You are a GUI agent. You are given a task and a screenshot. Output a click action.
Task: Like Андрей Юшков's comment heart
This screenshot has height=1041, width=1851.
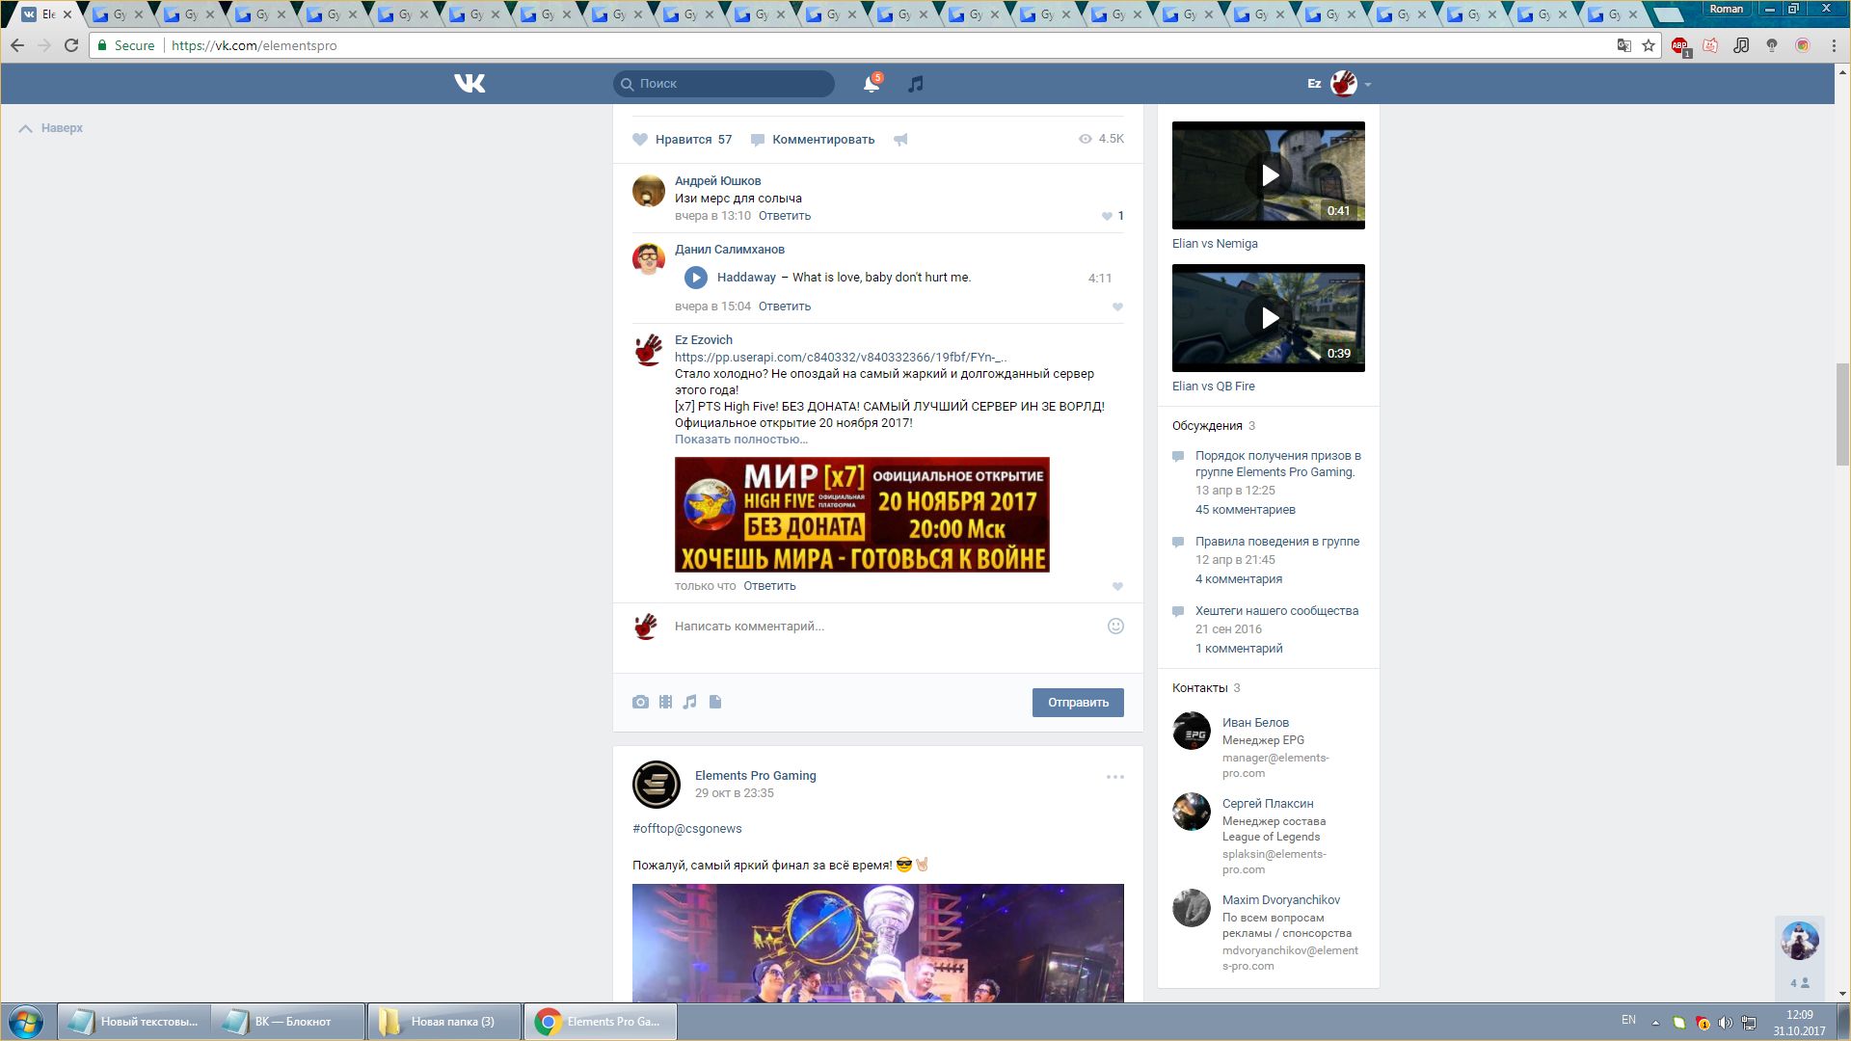click(x=1107, y=216)
